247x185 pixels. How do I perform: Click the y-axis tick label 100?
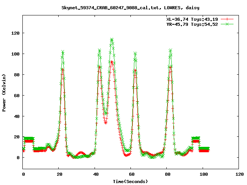point(15,54)
